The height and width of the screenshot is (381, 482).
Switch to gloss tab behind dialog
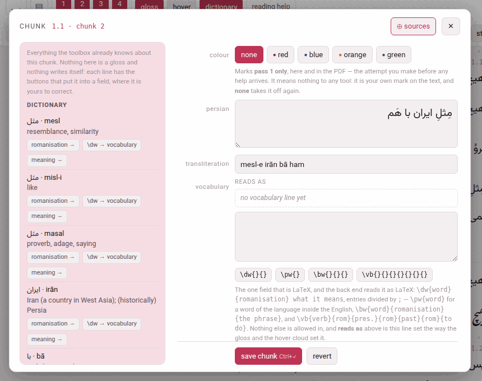[x=149, y=5]
